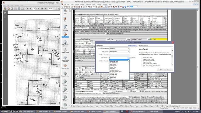
Task: Click the undo arrow icon in ACI toolbar
Action: click(94, 7)
